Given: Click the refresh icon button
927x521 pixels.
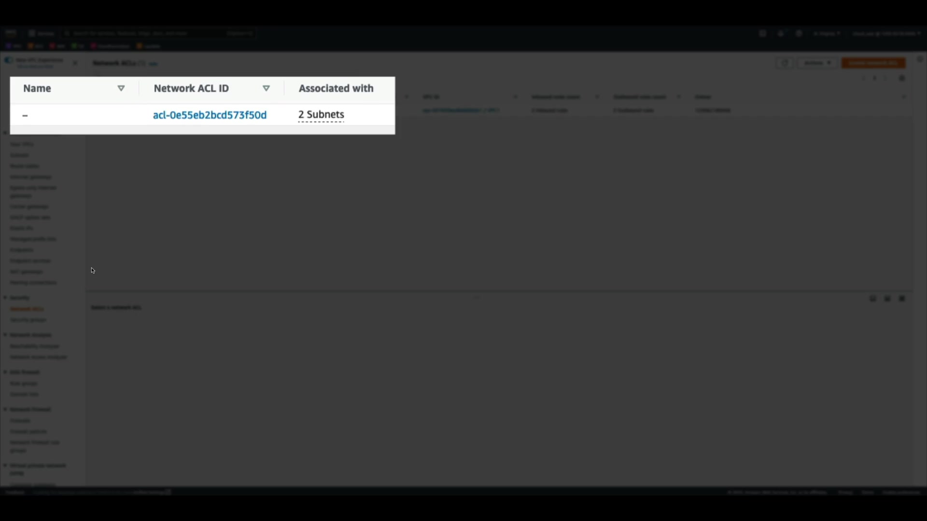Looking at the screenshot, I should [785, 63].
